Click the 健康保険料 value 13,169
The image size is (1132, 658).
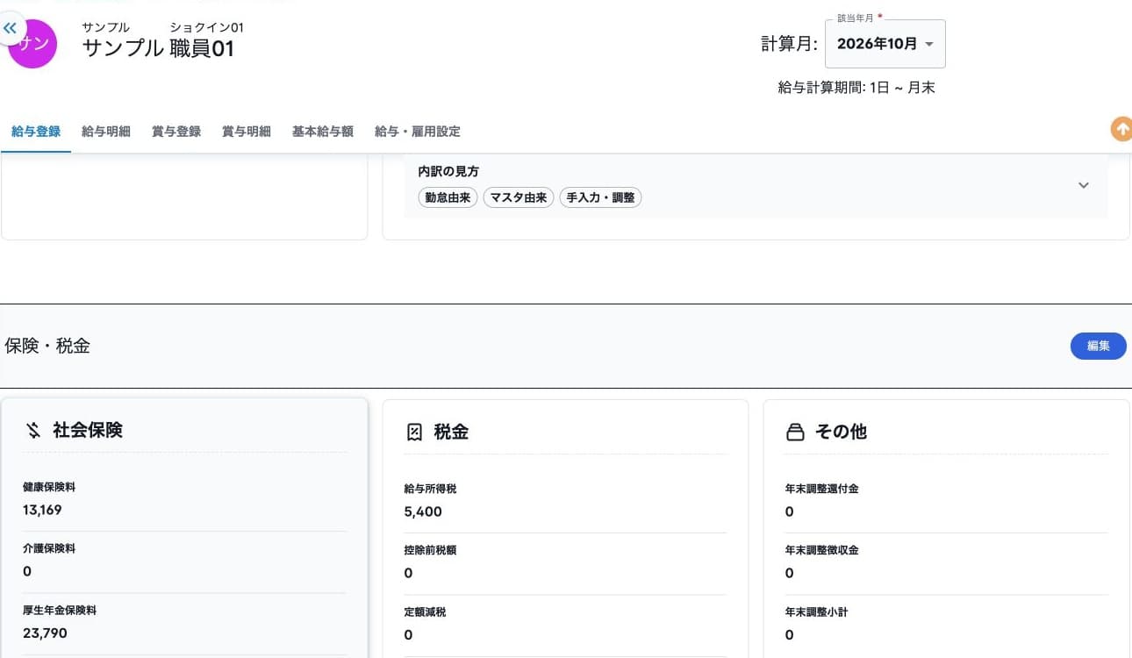pos(43,510)
